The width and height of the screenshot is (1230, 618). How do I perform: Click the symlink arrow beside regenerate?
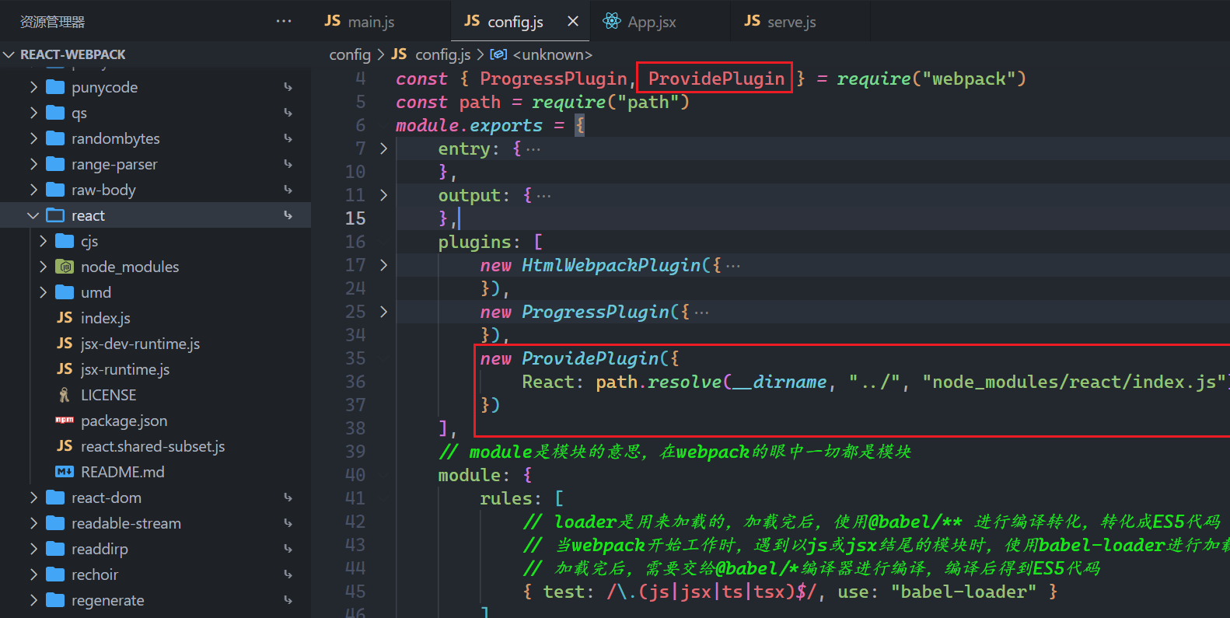coord(288,600)
